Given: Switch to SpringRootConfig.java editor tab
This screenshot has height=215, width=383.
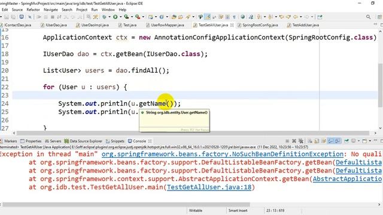Looking at the screenshot, I should click(258, 25).
